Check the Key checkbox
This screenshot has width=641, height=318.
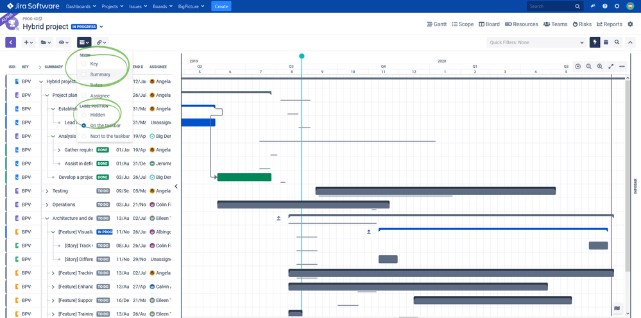[x=84, y=63]
